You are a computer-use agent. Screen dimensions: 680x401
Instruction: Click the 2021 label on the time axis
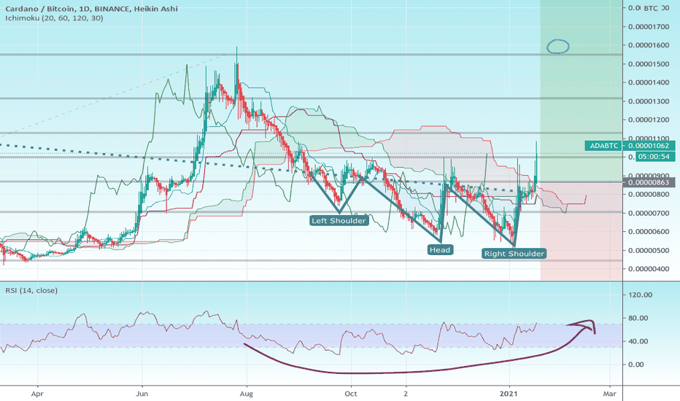(509, 394)
